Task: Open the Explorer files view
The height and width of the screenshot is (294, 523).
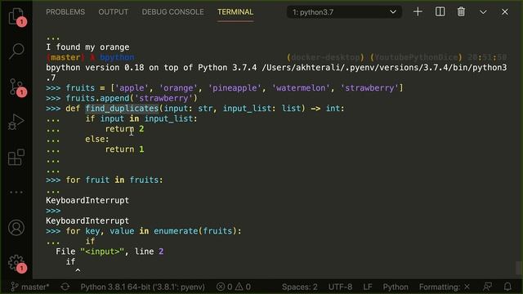Action: (x=16, y=16)
